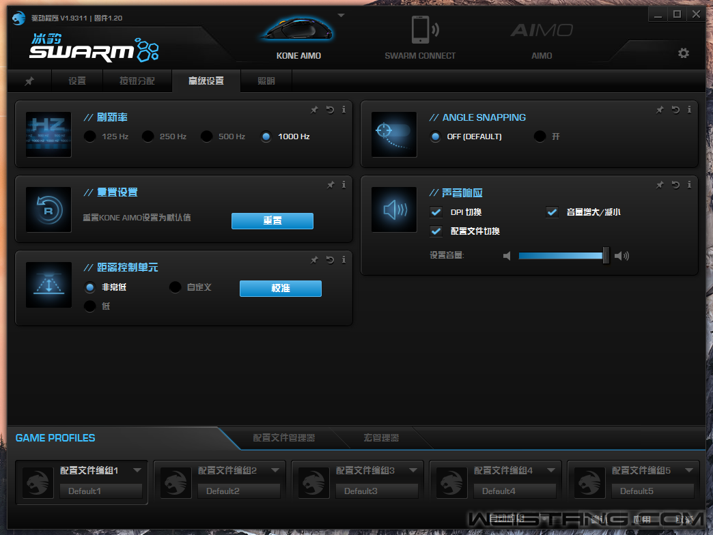The image size is (713, 535).
Task: Click the 重置 reset button
Action: [272, 220]
